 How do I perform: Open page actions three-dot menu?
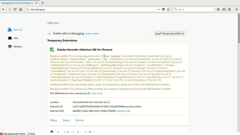158,9
